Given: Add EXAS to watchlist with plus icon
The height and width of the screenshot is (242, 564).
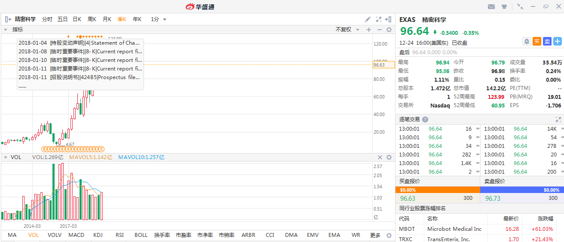Looking at the screenshot, I should pyautogui.click(x=558, y=41).
